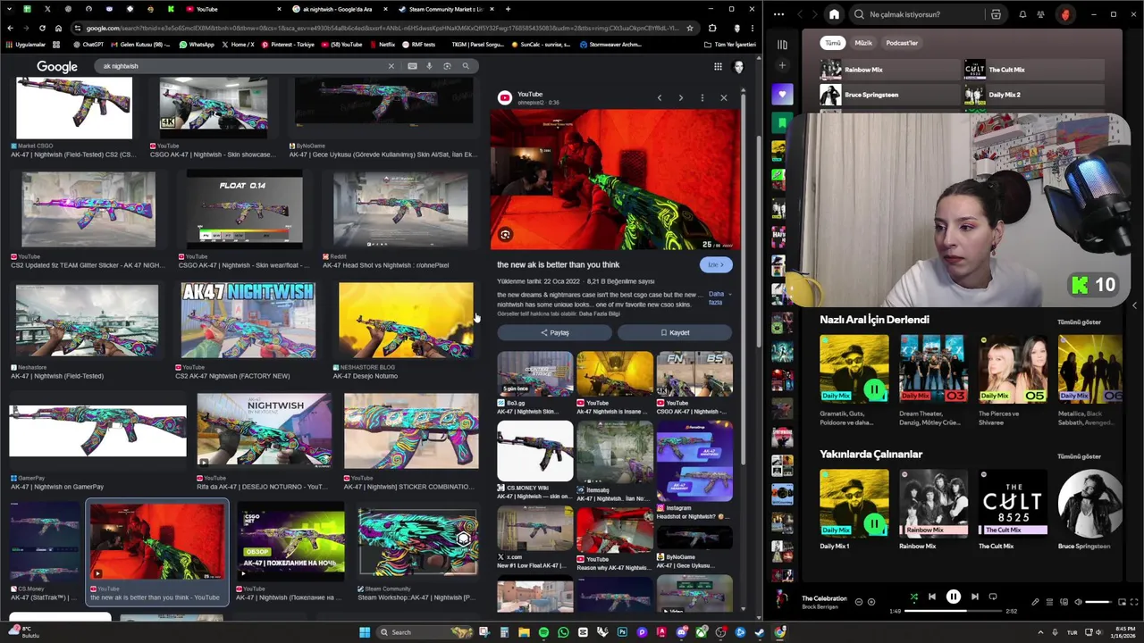The width and height of the screenshot is (1144, 643).
Task: Toggle shuffle in Spotify player
Action: coord(913,597)
